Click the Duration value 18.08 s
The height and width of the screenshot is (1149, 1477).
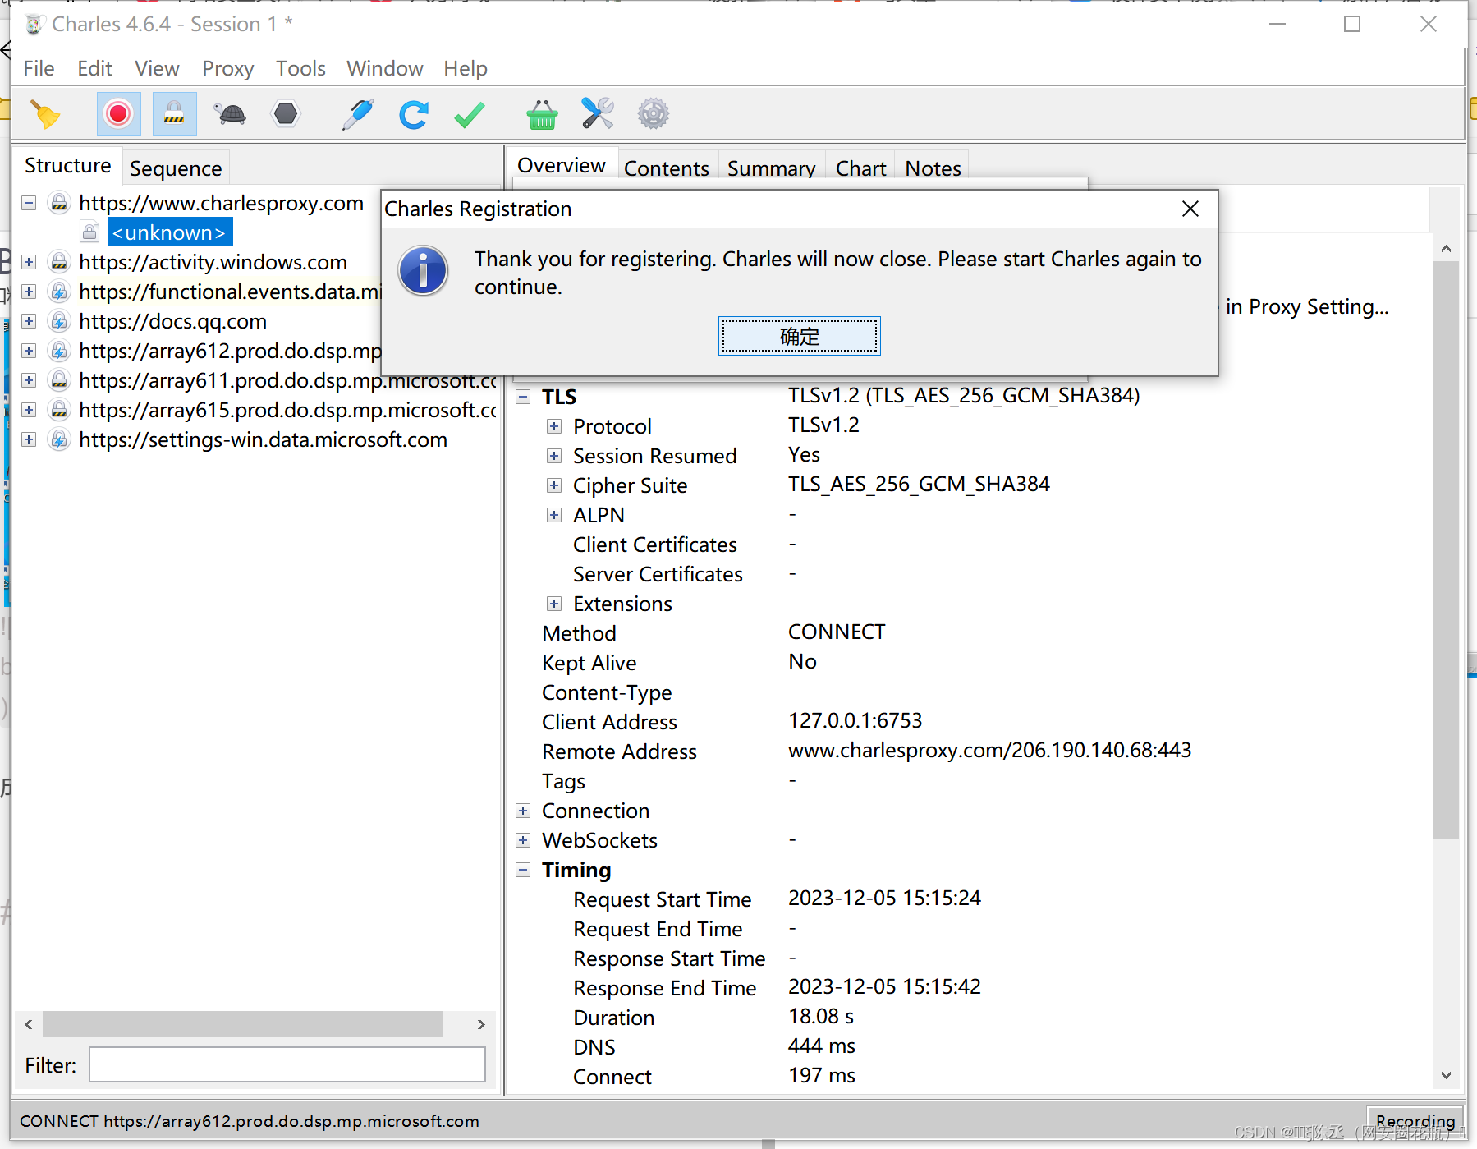pos(821,1016)
